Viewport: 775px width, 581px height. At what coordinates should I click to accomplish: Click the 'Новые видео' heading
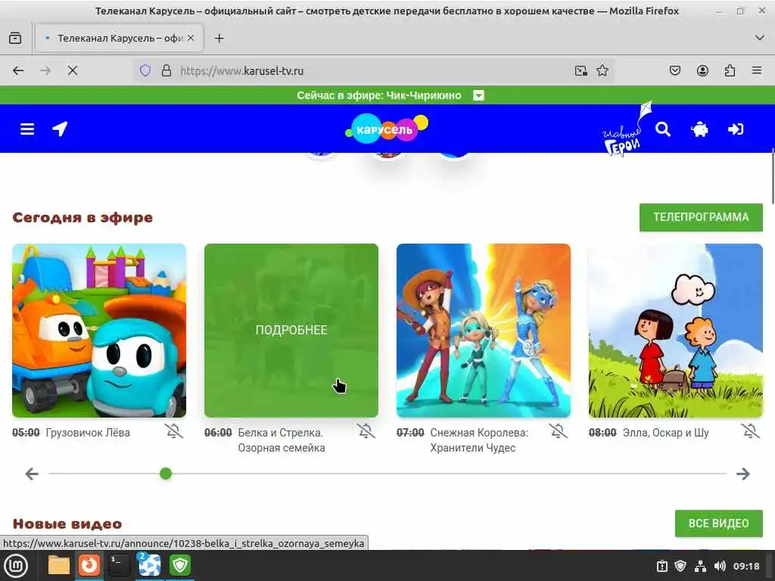tap(67, 524)
